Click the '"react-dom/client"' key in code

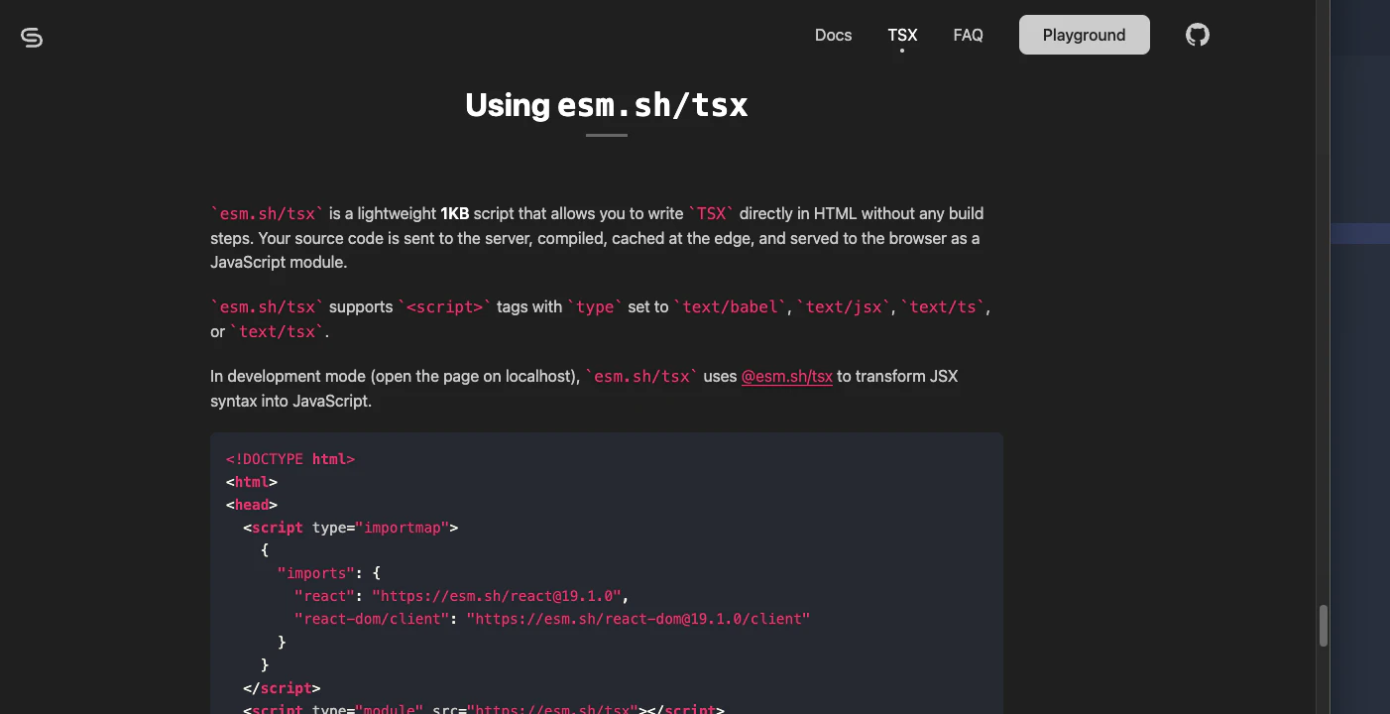373,619
